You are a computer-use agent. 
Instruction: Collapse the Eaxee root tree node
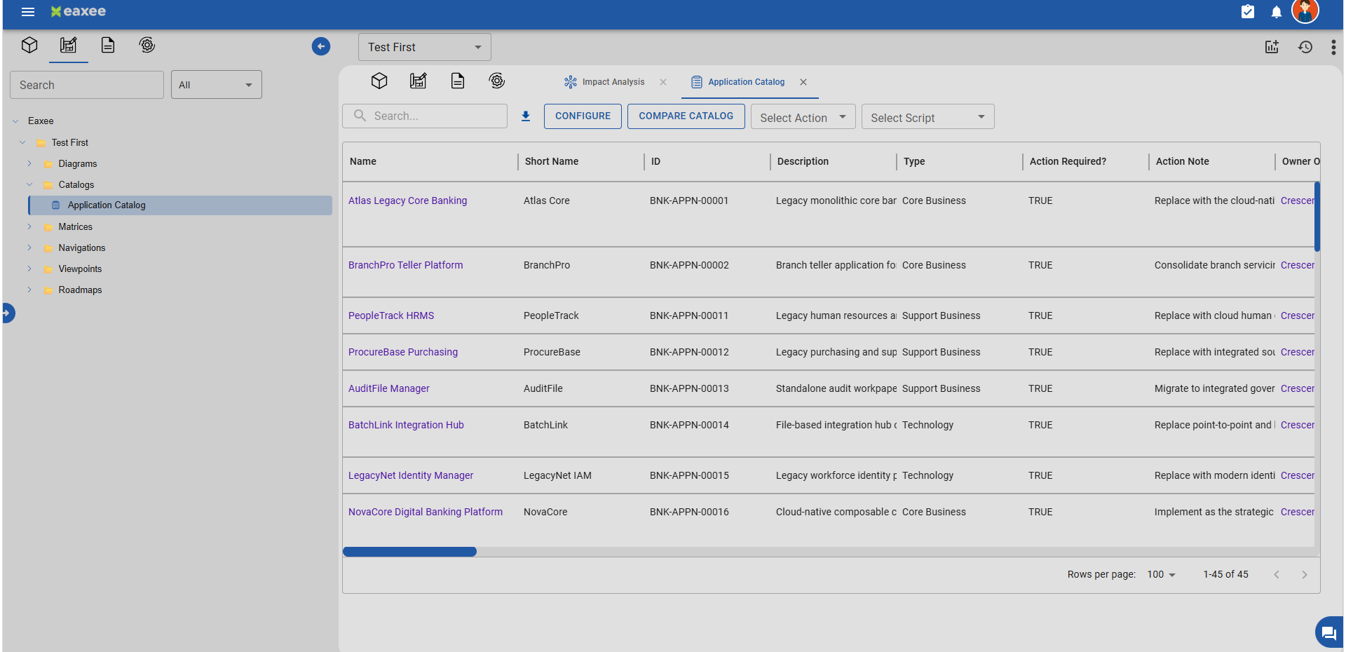point(15,121)
